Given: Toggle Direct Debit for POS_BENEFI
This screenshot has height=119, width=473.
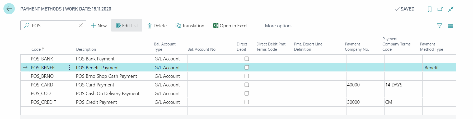Looking at the screenshot, I should [247, 68].
